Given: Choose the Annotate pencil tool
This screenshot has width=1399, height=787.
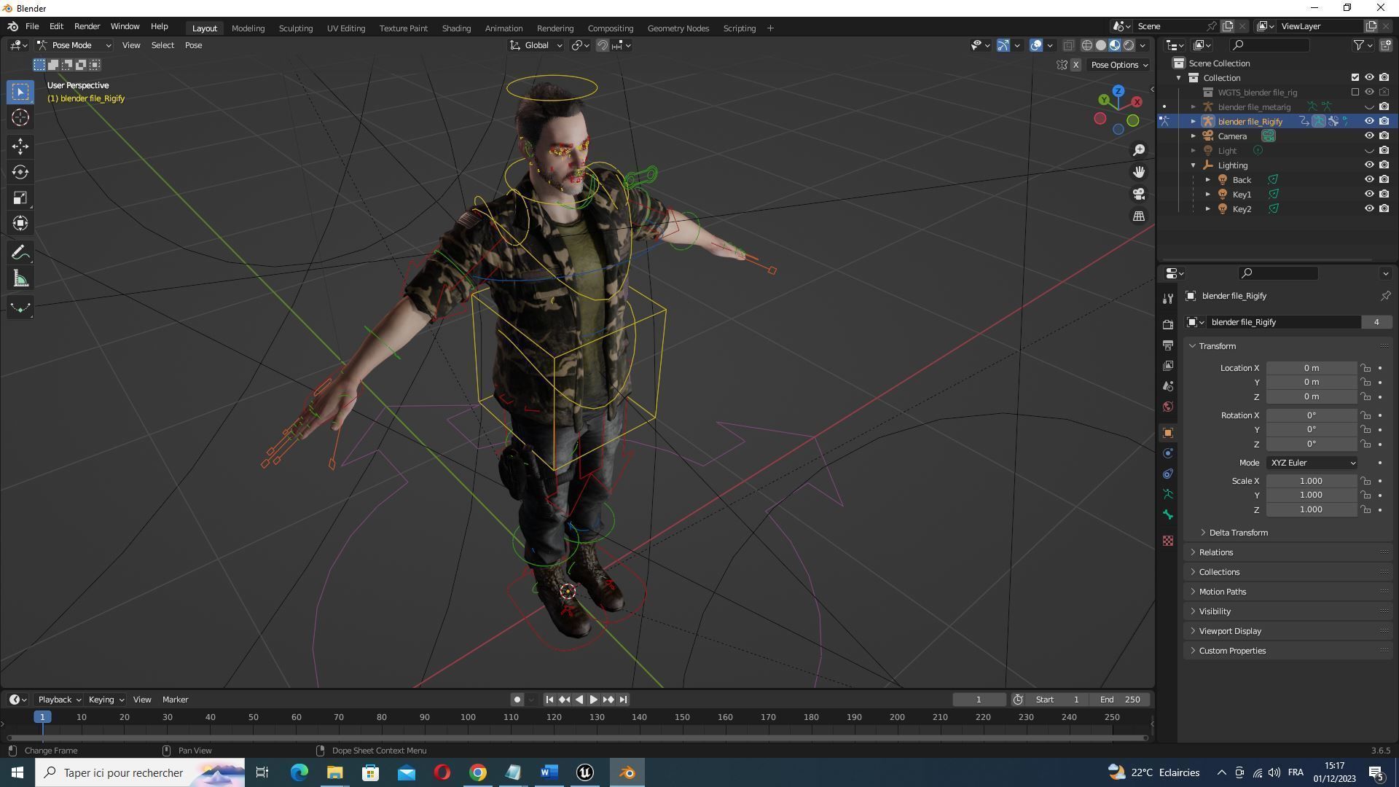Looking at the screenshot, I should 20,253.
